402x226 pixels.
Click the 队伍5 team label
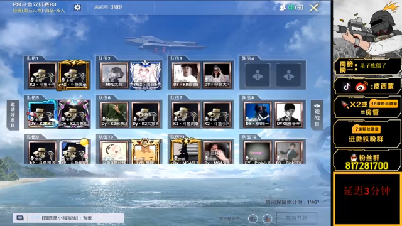click(33, 98)
